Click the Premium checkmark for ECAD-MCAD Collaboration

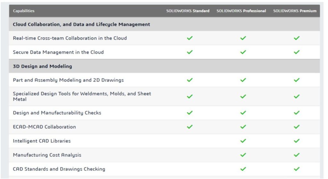click(x=297, y=127)
